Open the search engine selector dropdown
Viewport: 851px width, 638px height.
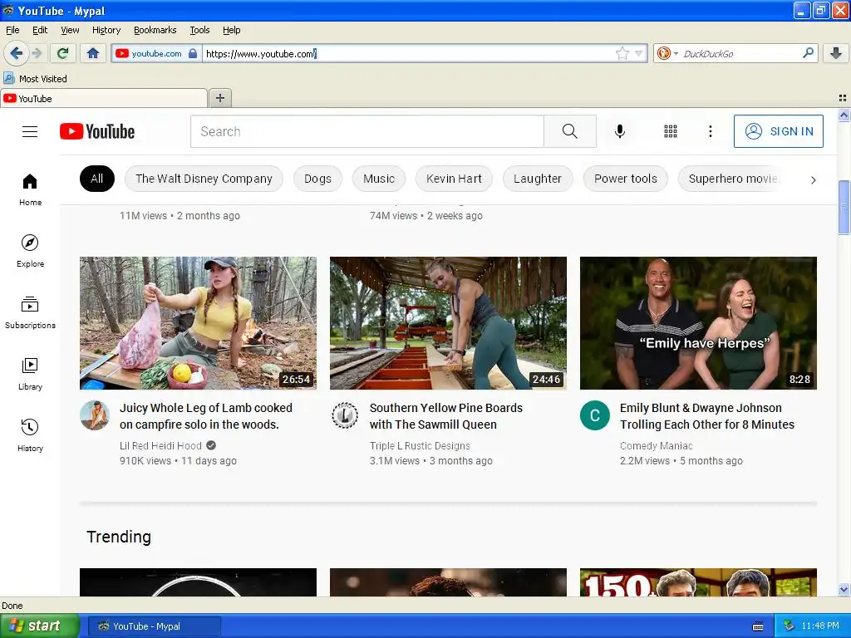coord(667,53)
